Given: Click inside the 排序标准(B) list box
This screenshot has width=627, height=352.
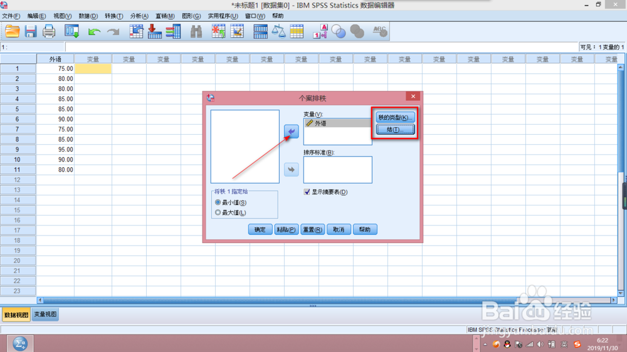Looking at the screenshot, I should tap(338, 170).
